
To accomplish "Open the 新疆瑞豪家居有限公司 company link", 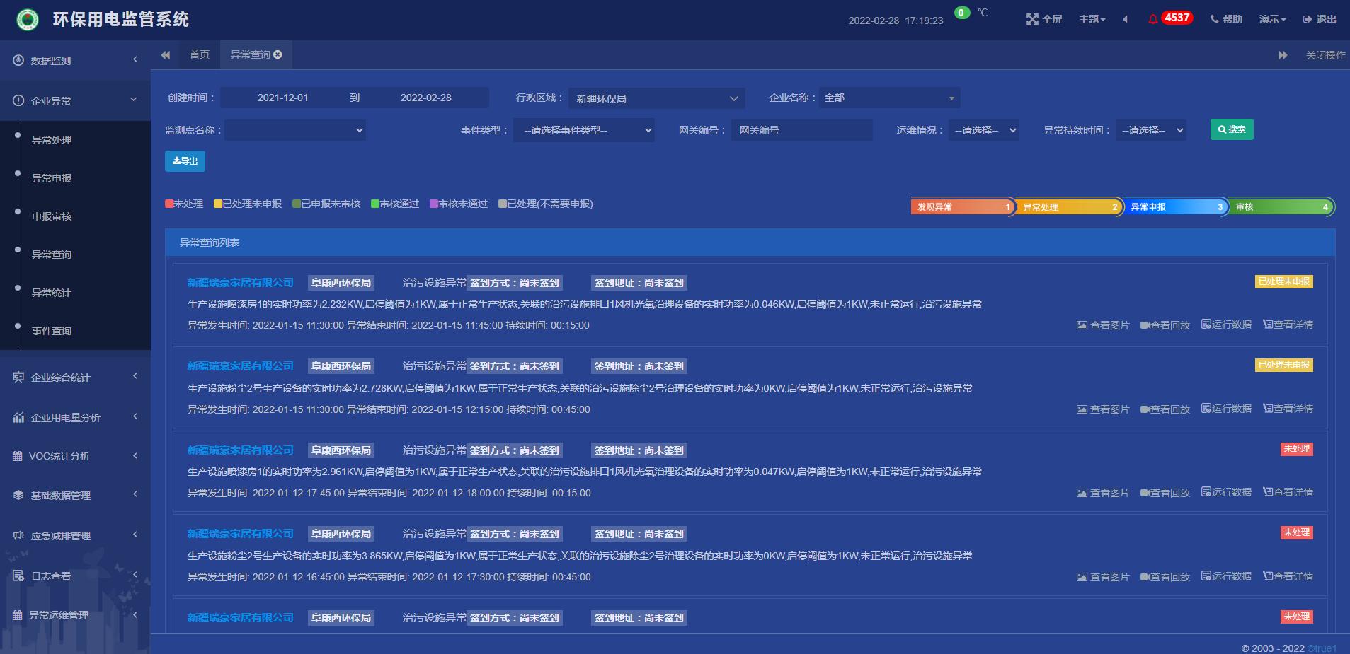I will click(x=239, y=282).
